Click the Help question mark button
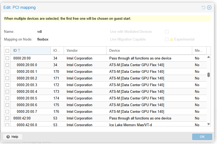Viewport: 217px width, 144px height. tap(13, 137)
